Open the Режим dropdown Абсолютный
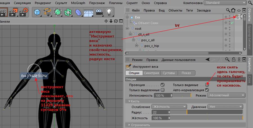The height and width of the screenshot is (128, 253). coord(226,95)
